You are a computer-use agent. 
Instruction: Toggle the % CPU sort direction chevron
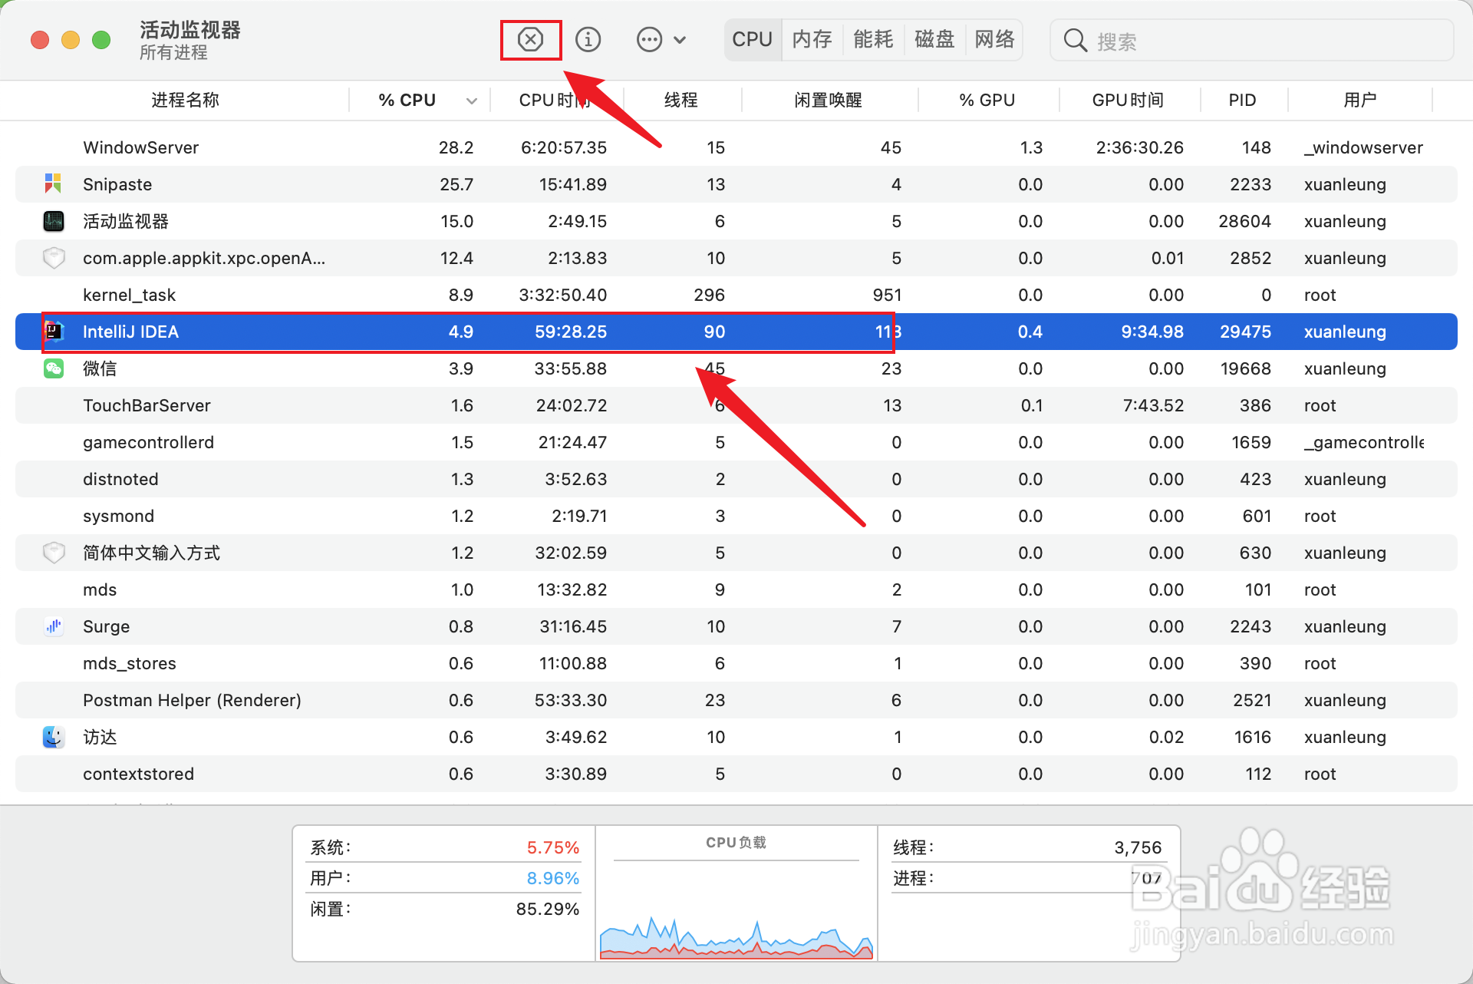click(x=471, y=101)
